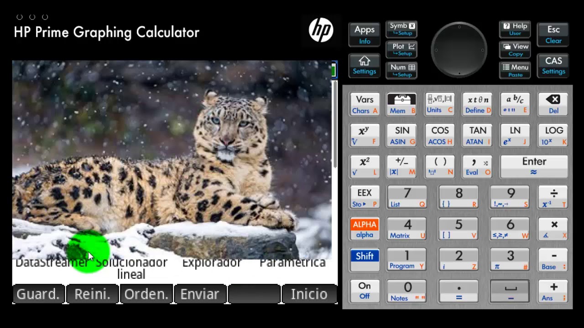584x328 pixels.
Task: Click the minus Base key
Action: (553, 260)
